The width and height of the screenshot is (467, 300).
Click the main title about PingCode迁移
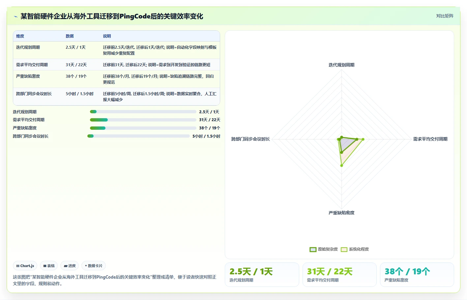click(x=112, y=16)
